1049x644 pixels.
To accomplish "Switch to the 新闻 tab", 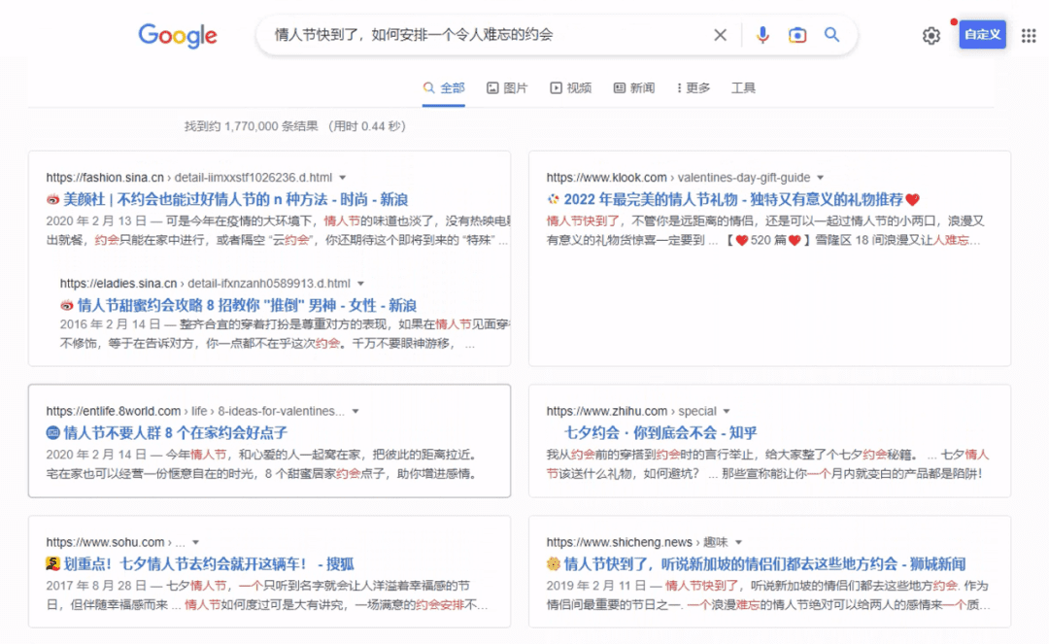I will (x=632, y=86).
